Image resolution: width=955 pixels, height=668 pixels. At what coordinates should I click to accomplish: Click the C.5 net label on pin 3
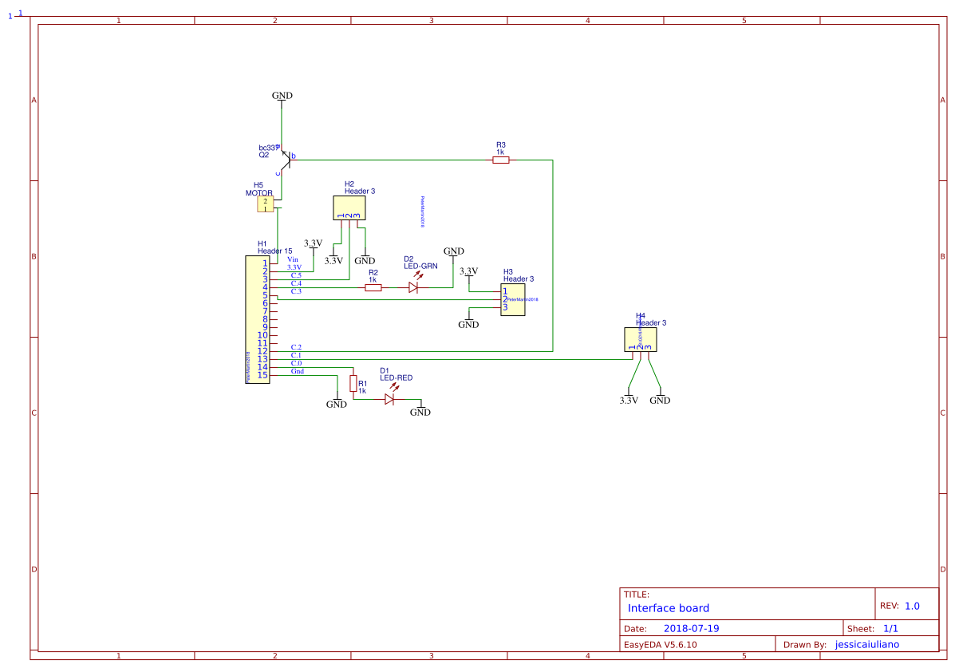[294, 275]
